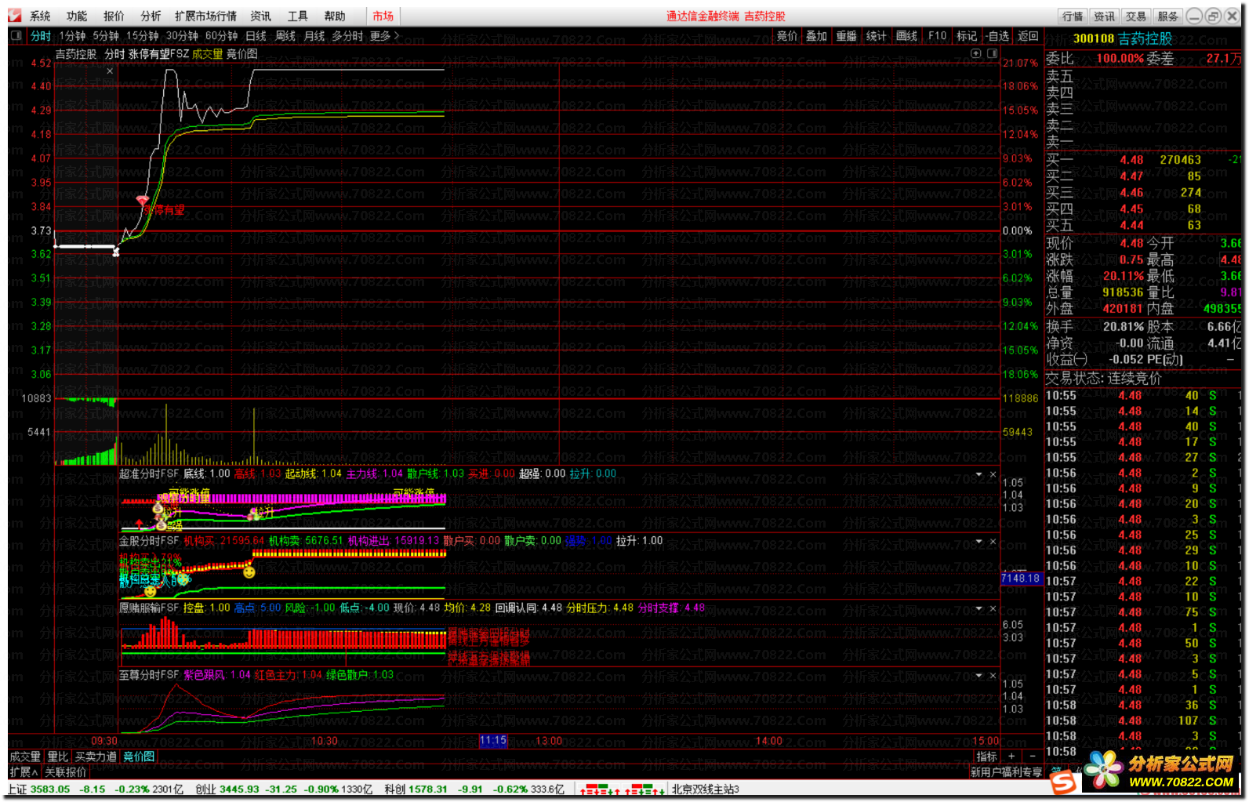Click the 11:15 time axis marker
This screenshot has height=802, width=1249.
point(493,740)
